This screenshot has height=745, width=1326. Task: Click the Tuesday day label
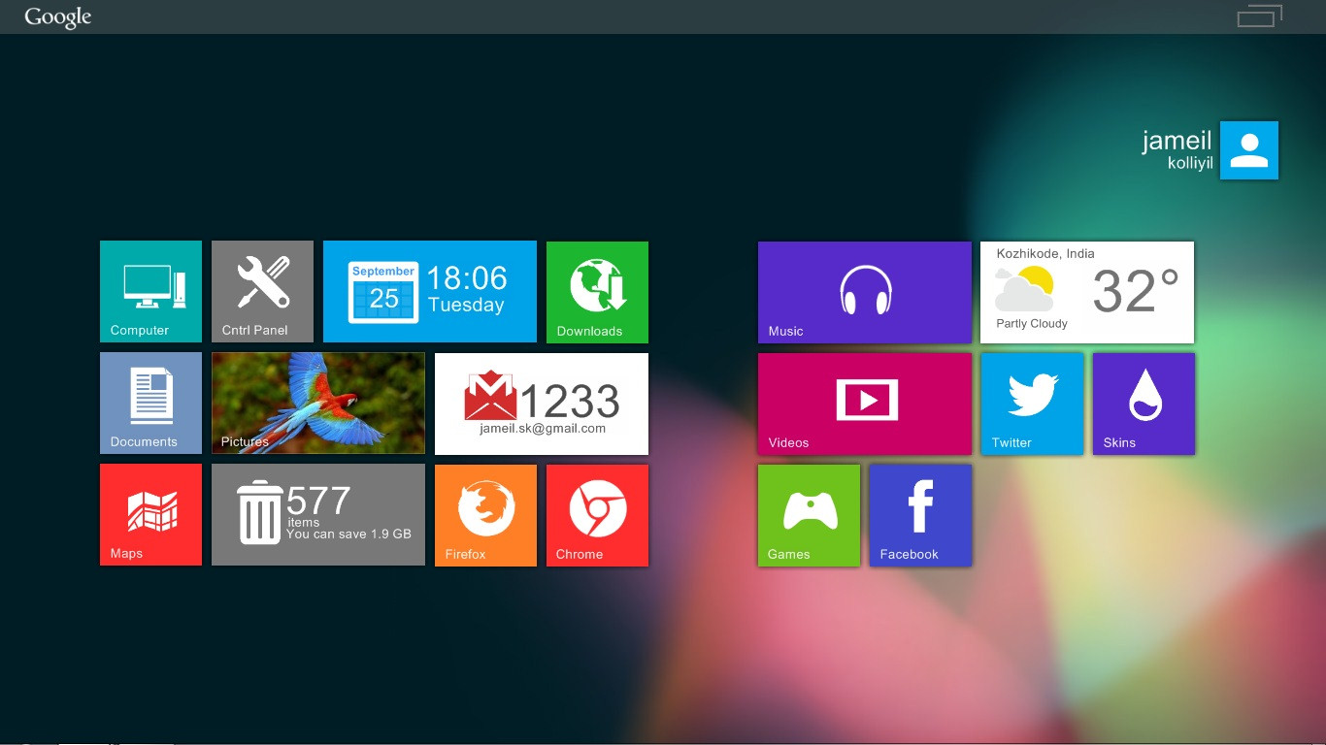point(466,305)
